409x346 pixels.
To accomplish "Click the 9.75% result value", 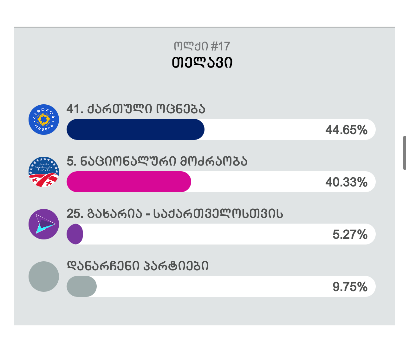I will [x=350, y=287].
